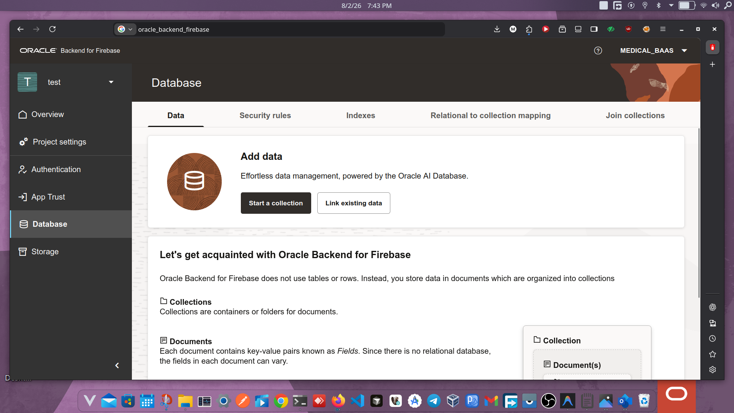Open the Wi-Fi indicator in the top panel
Screen dimensions: 734x413
pyautogui.click(x=703, y=5)
